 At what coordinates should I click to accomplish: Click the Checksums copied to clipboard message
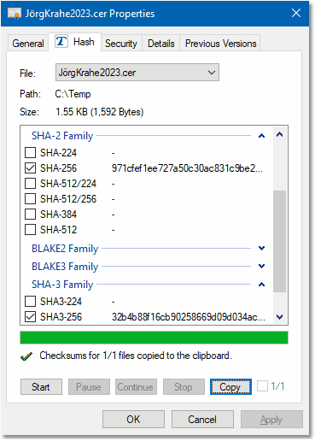click(136, 356)
